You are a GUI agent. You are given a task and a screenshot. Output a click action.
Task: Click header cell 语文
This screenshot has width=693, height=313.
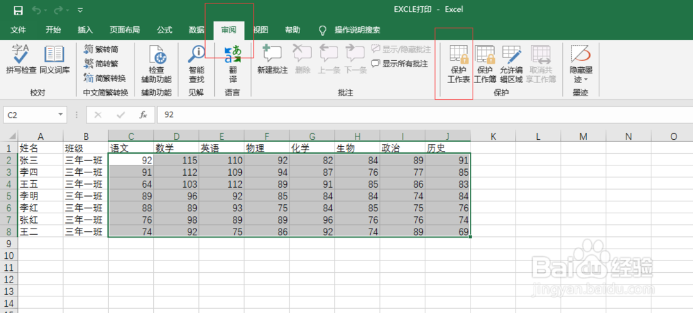coord(131,148)
